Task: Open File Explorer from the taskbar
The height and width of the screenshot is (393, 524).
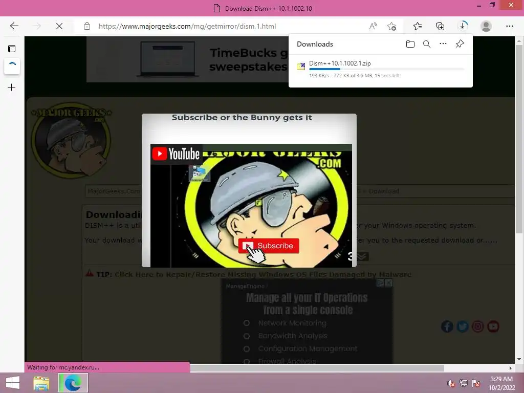Action: (41, 383)
